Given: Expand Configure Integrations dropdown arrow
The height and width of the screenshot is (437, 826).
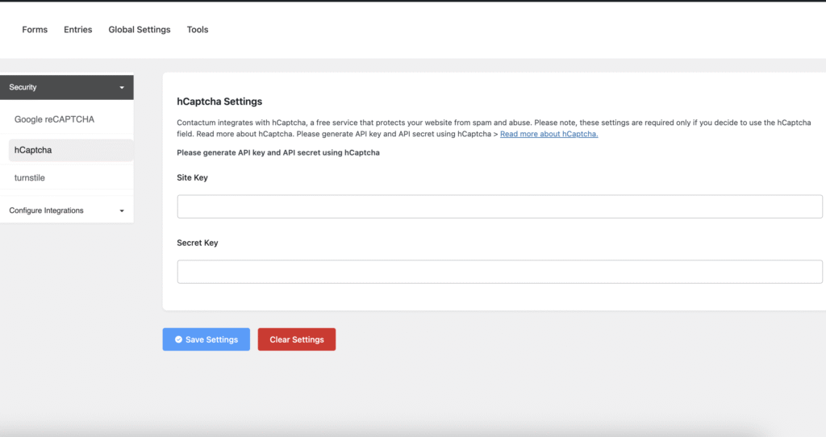Looking at the screenshot, I should click(122, 211).
